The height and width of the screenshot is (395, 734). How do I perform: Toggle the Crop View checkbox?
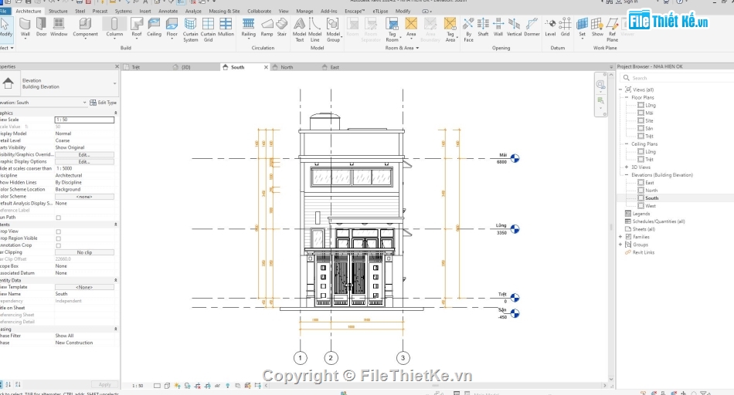59,231
